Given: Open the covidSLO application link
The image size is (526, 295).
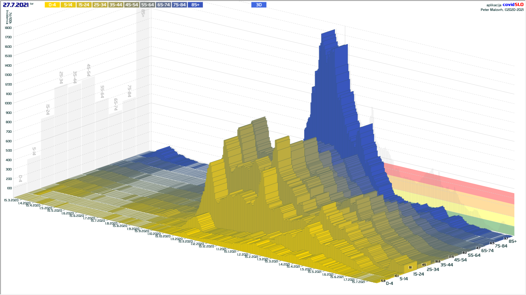Looking at the screenshot, I should click(x=513, y=5).
